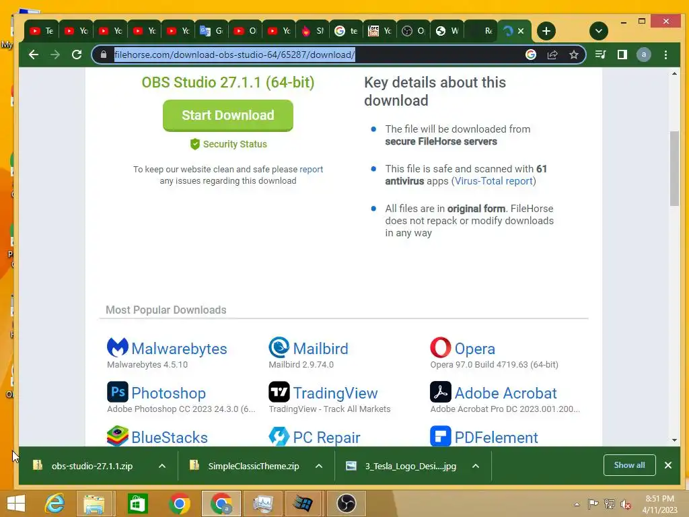Open the PDFelement download link
The image size is (689, 517).
[x=496, y=438]
